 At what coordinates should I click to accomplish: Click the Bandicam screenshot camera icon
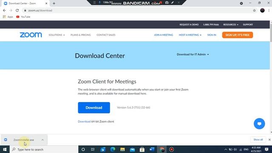(167, 3)
